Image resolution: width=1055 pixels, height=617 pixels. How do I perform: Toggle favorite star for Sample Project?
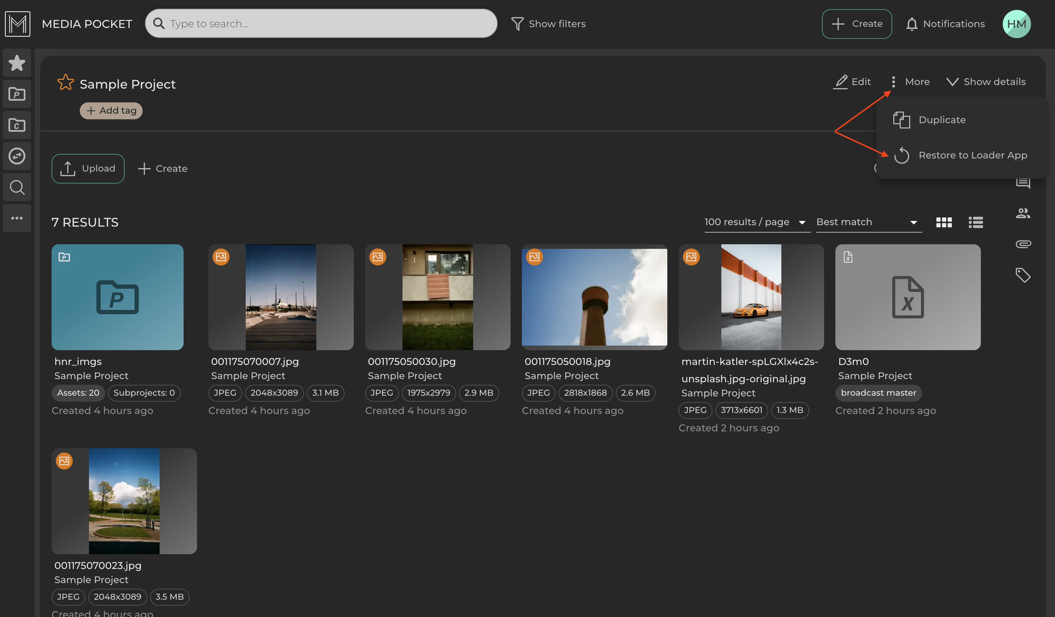(x=65, y=83)
